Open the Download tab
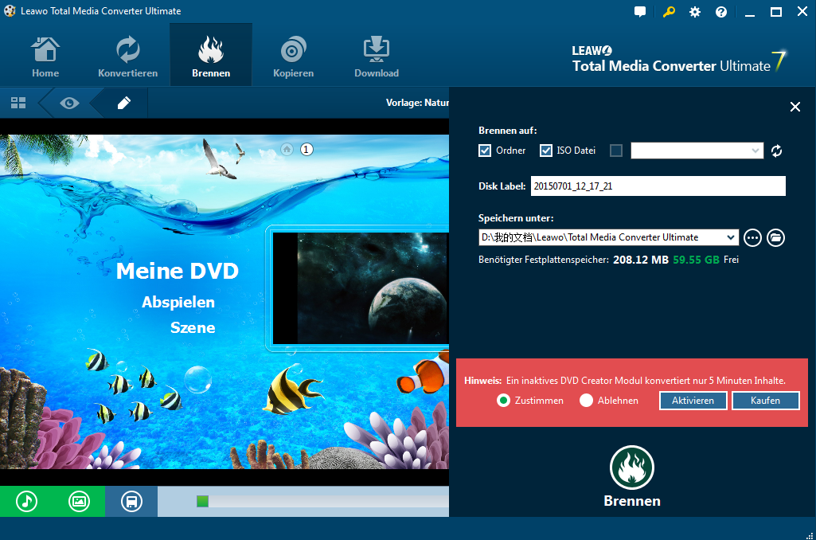The image size is (816, 540). pos(376,56)
